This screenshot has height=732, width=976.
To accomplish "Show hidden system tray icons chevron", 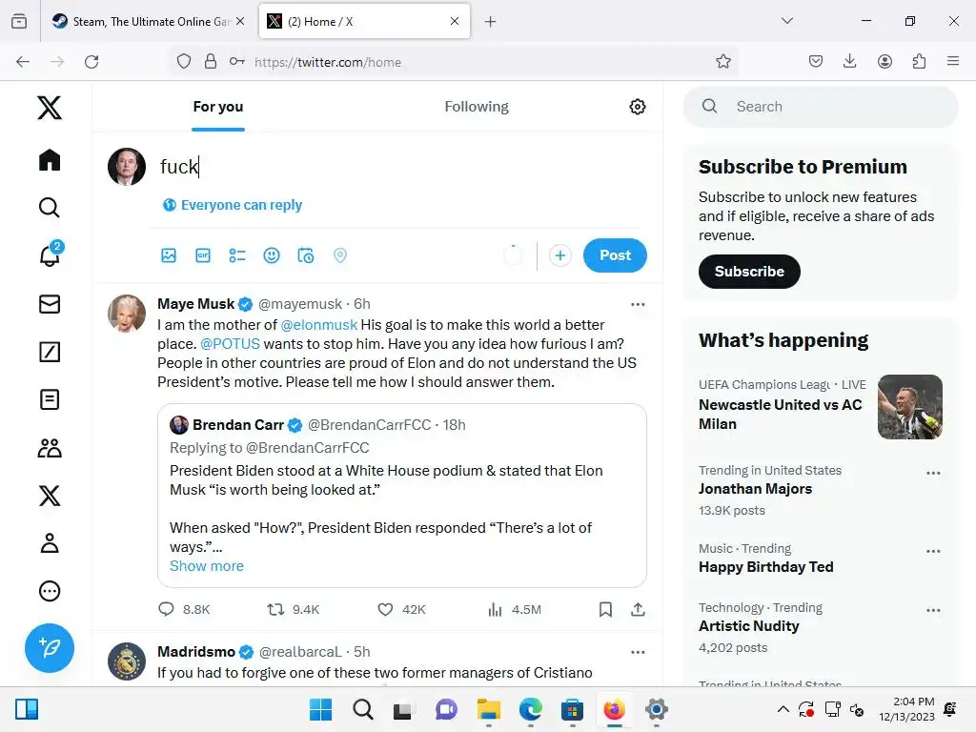I will click(783, 709).
